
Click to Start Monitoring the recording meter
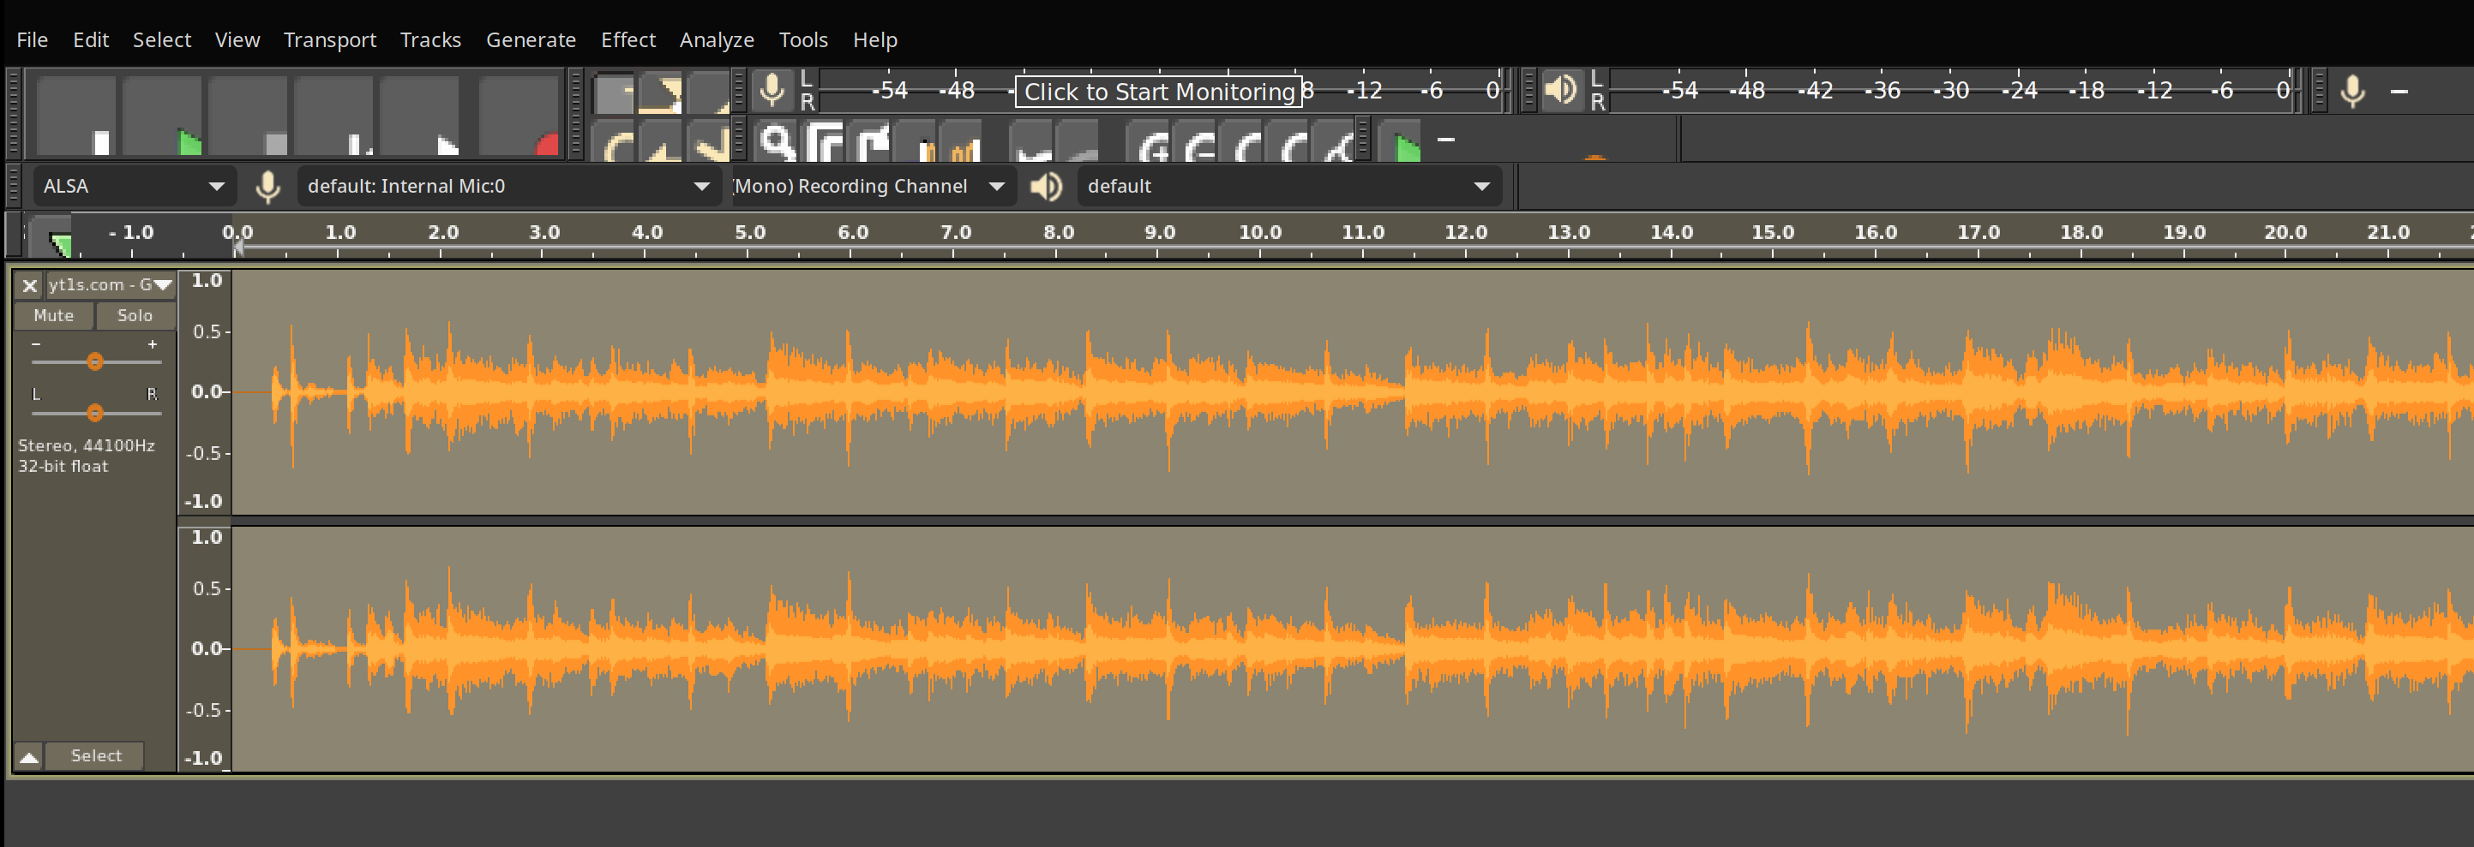tap(1159, 91)
